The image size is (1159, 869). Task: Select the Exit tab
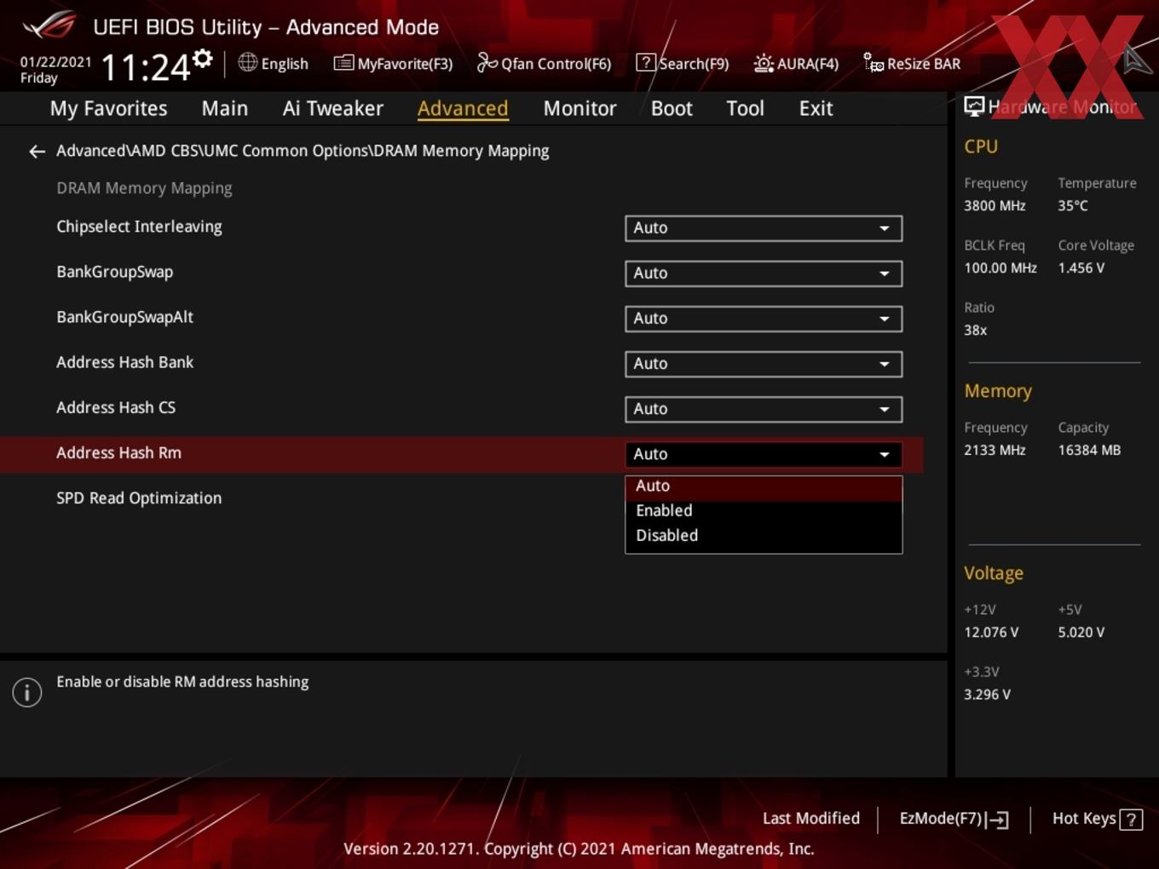(816, 109)
